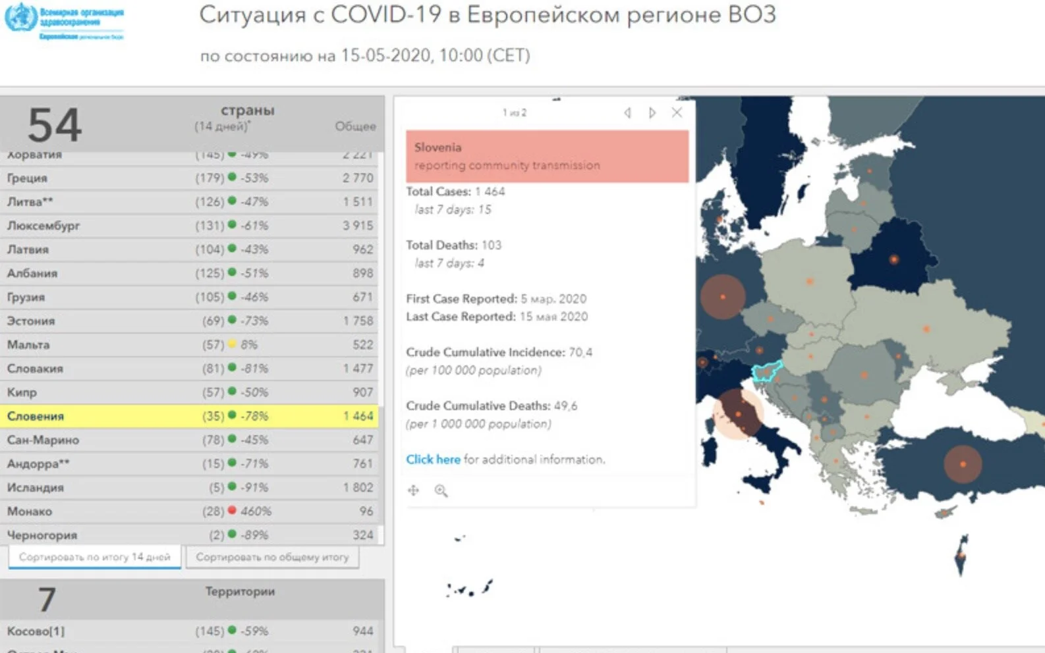Screen dimensions: 1045x653
Task: Click the Общее column header
Action: coord(355,126)
